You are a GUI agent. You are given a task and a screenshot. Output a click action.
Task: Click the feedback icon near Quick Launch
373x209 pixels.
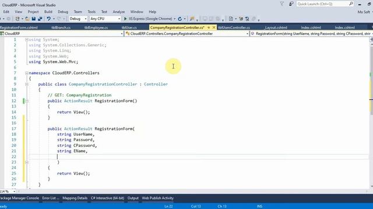pyautogui.click(x=291, y=4)
